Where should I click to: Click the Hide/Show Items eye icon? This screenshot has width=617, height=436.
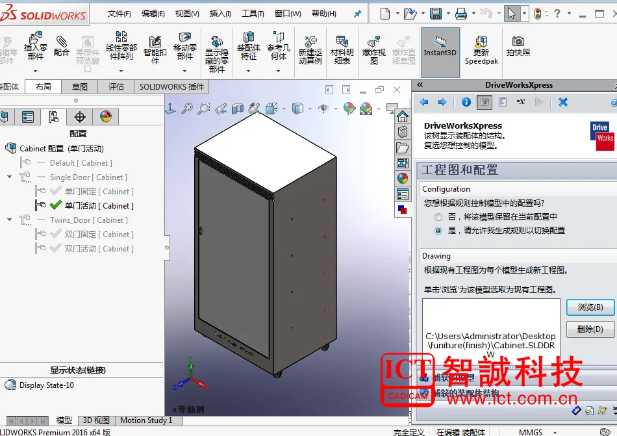point(323,109)
